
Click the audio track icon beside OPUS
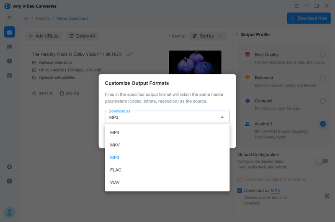pos(34,70)
